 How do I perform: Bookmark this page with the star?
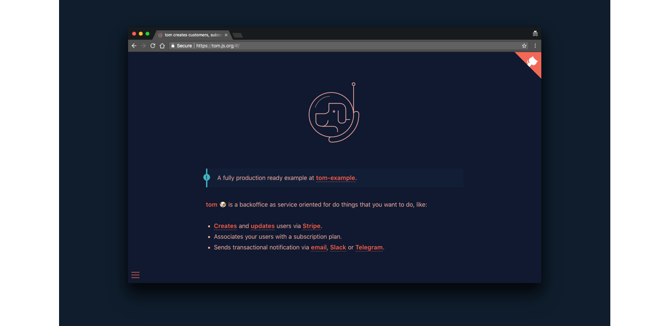click(524, 45)
